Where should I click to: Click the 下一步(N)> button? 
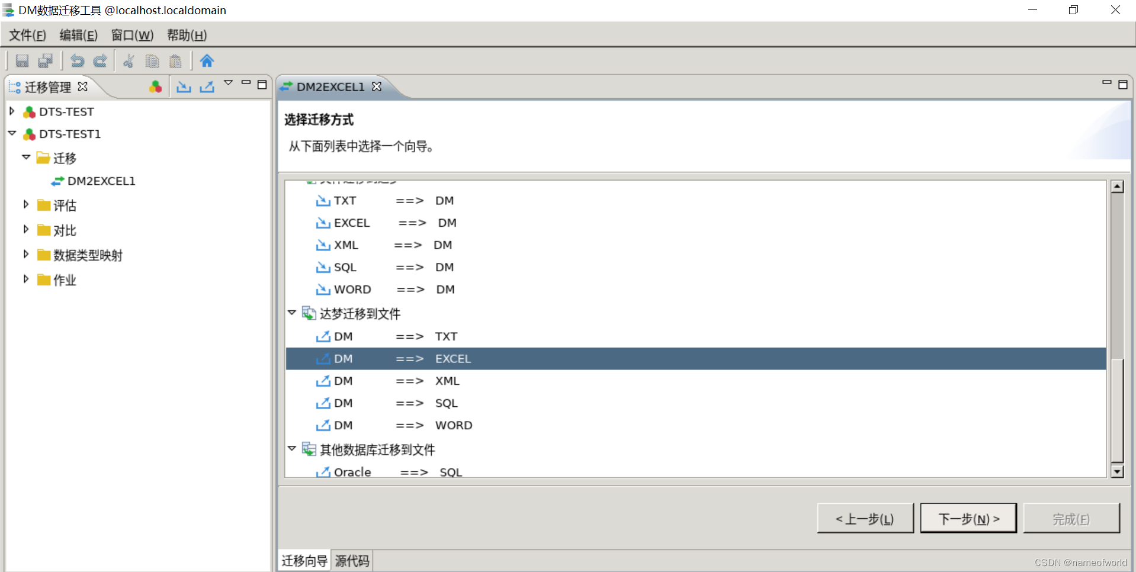tap(968, 519)
